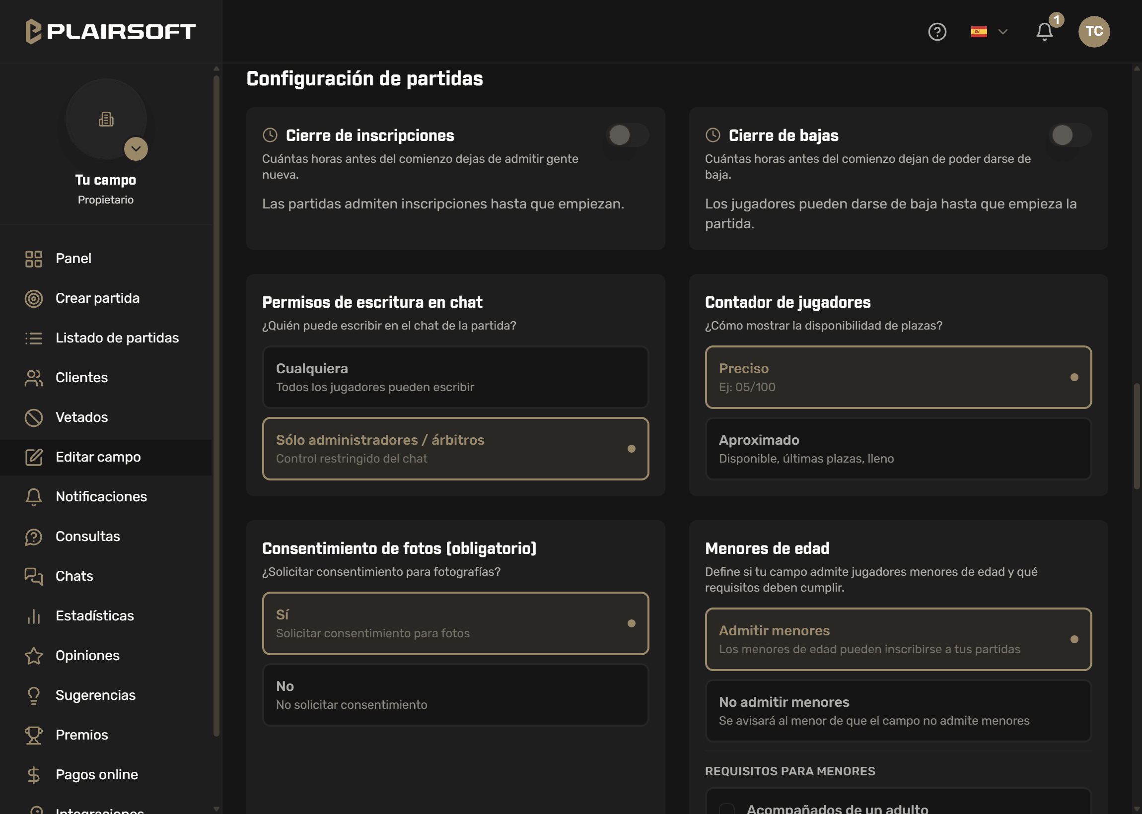The width and height of the screenshot is (1142, 814).
Task: Click the Plairsoft logo
Action: 110,31
